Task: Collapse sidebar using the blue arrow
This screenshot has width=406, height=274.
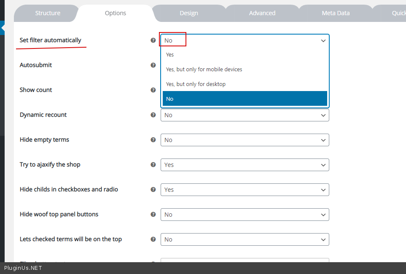Action: pyautogui.click(x=3, y=28)
